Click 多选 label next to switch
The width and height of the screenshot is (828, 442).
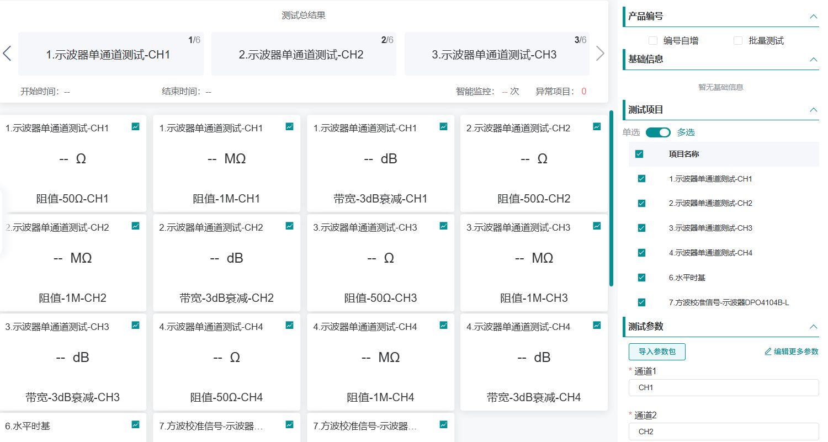[x=686, y=132]
